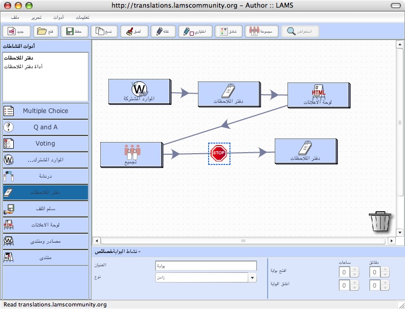Select the Q and A activity tool
The width and height of the screenshot is (405, 309).
(x=45, y=127)
